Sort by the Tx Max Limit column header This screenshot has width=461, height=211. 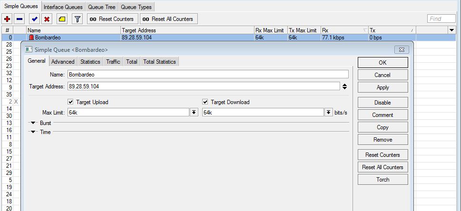click(304, 30)
